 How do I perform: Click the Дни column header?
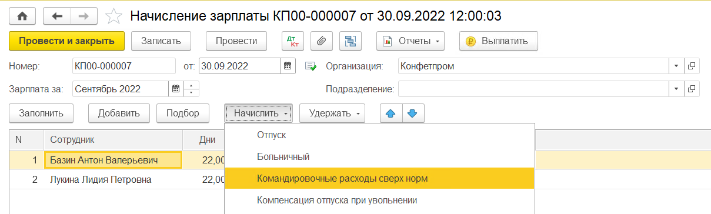point(204,140)
